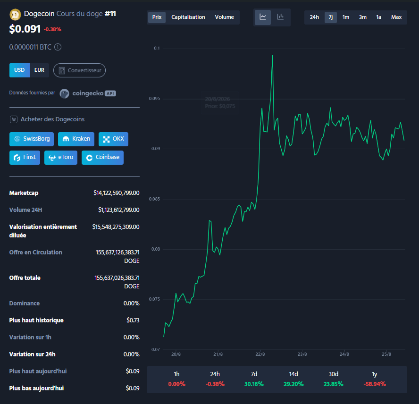419x404 pixels.
Task: Click the Volume 24H value $1,123,612,799.00
Action: 118,210
